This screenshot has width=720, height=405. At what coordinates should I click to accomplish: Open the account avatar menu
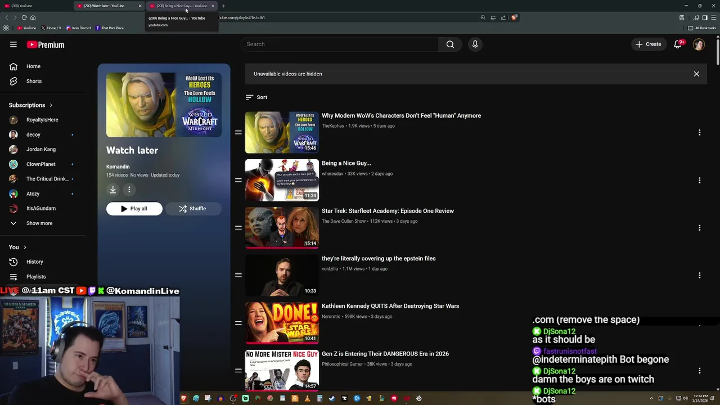point(699,44)
